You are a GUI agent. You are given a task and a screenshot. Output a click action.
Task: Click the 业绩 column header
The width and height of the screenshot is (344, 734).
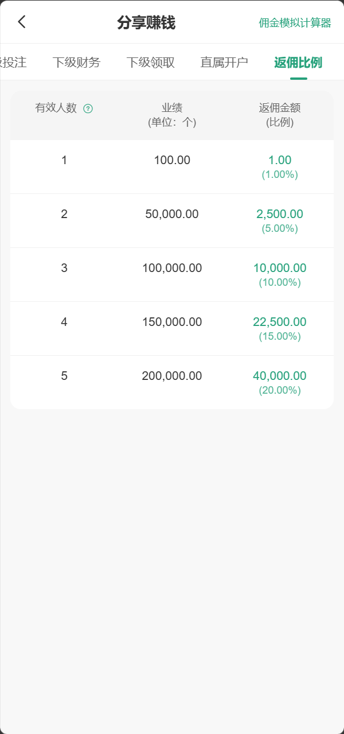172,115
